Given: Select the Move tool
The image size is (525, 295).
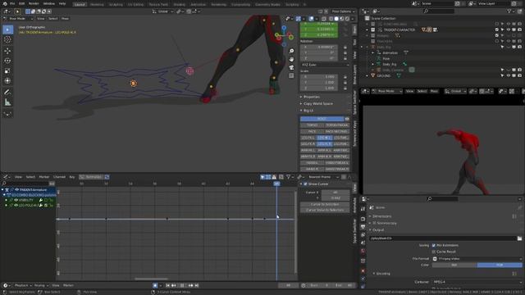Looking at the screenshot, I should point(7,51).
